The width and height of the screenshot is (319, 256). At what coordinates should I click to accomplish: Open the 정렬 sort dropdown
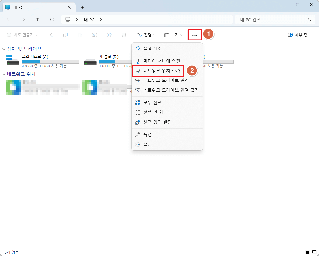[146, 35]
